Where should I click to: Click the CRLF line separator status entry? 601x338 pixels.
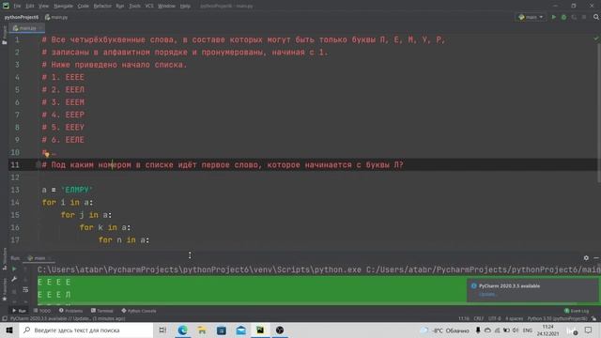[478, 318]
